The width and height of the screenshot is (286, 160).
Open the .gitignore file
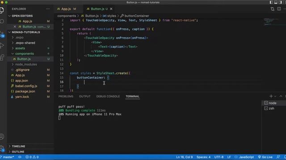pyautogui.click(x=30, y=70)
